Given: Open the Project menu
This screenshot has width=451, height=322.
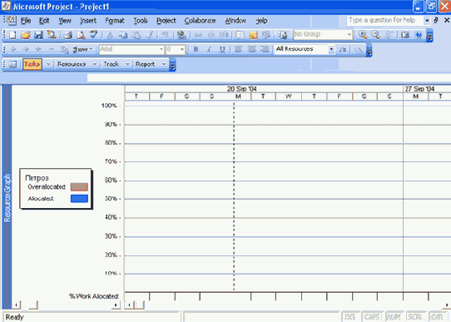Looking at the screenshot, I should pyautogui.click(x=166, y=21).
